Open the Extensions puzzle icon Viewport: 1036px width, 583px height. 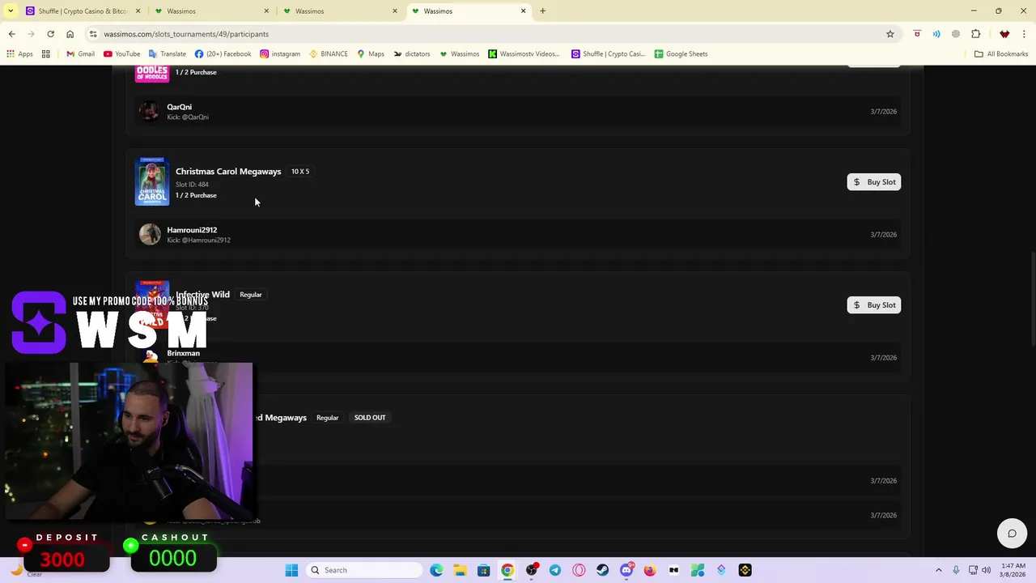(x=975, y=34)
